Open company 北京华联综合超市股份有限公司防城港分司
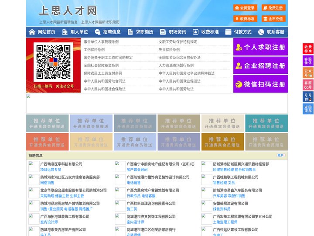 (x=74, y=190)
